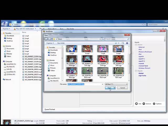The image size is (168, 126).
Task: Click the Explorer Back navigation button
Action: click(x=2, y=24)
